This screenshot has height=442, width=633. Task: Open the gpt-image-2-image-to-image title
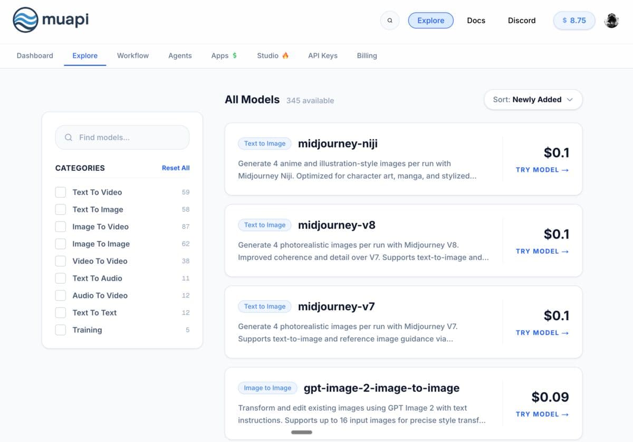pos(381,388)
